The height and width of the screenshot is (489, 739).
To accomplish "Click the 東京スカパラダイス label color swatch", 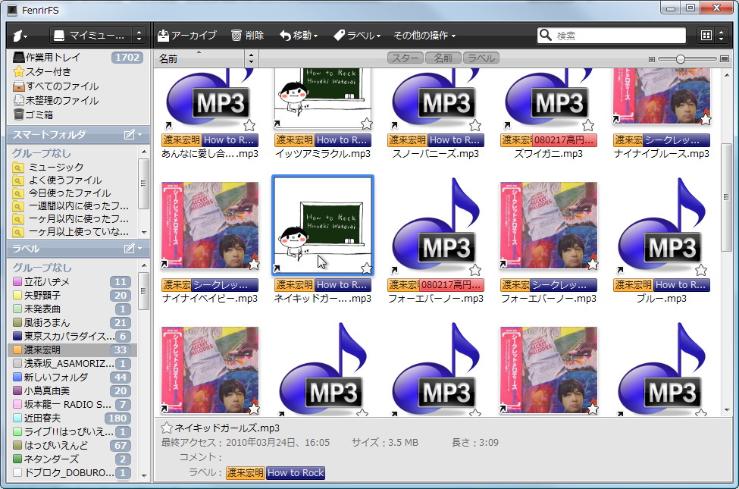I will click(17, 336).
